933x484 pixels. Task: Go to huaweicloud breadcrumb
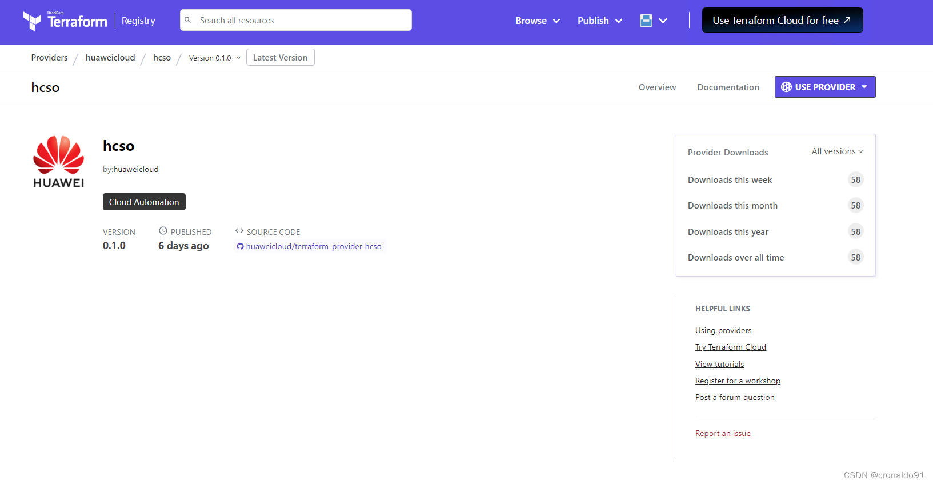tap(110, 58)
